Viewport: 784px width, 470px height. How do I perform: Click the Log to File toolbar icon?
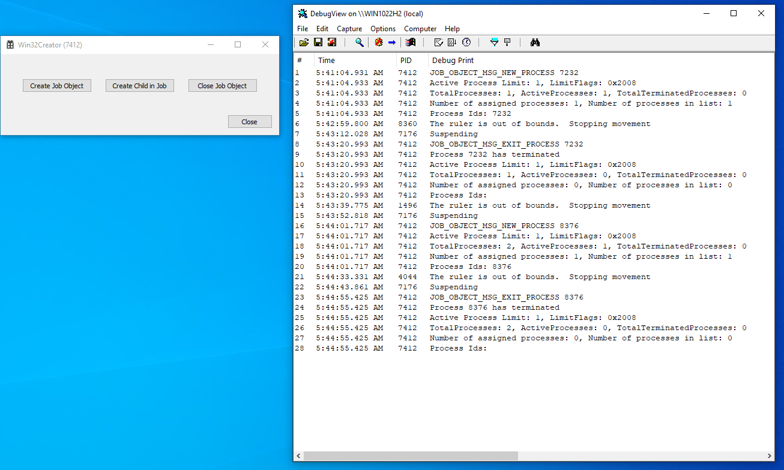click(332, 42)
